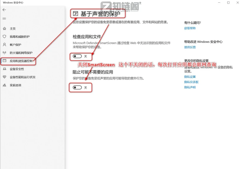Click the 更改你的隐私设置 heading
The height and width of the screenshot is (169, 242).
(196, 60)
